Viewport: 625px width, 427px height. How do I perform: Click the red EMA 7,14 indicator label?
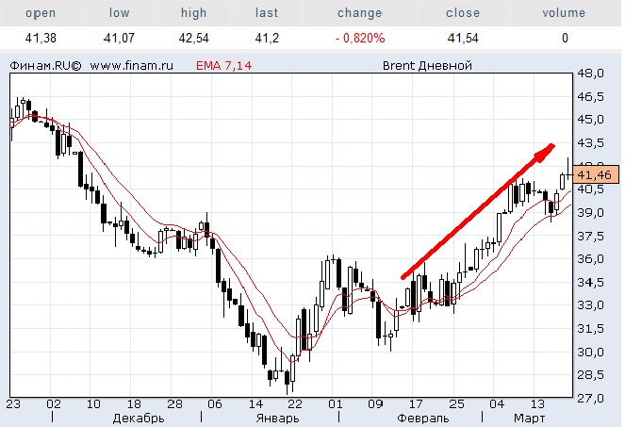tap(224, 66)
